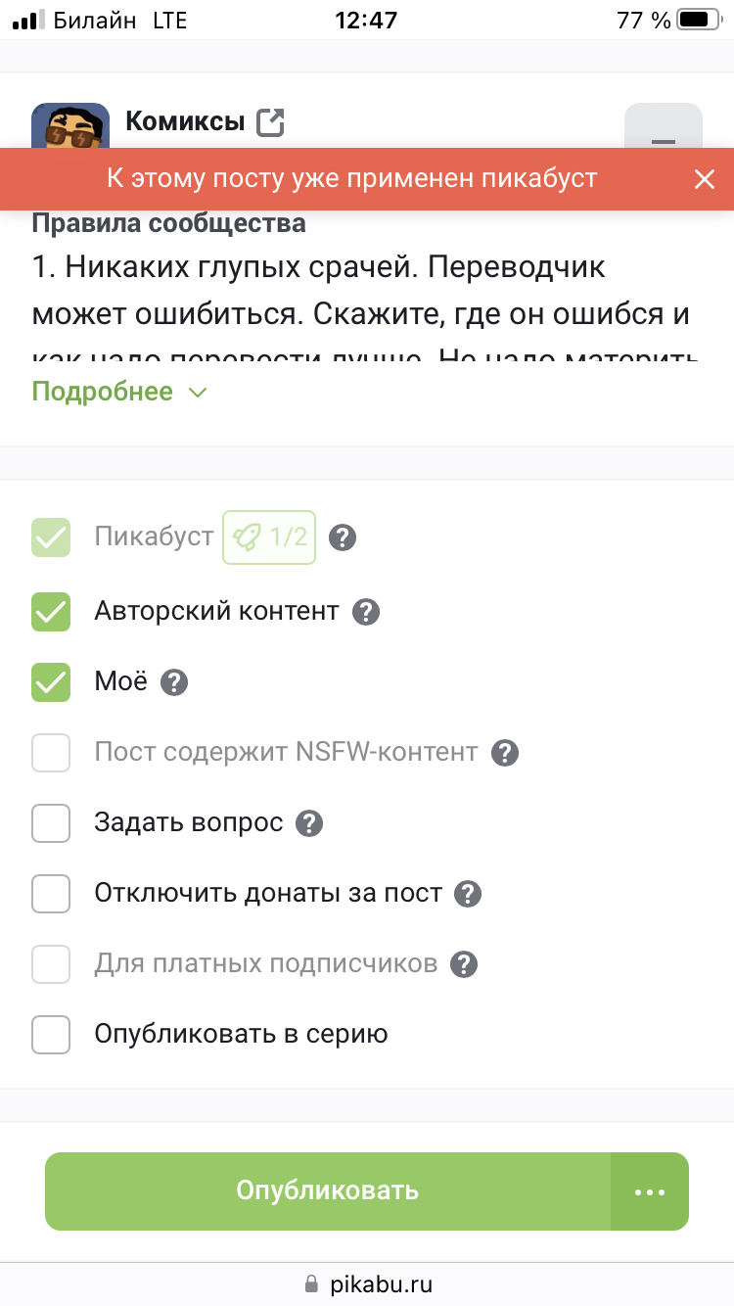Uncheck the Авторский контент checkbox
The height and width of the screenshot is (1306, 734).
pos(51,612)
